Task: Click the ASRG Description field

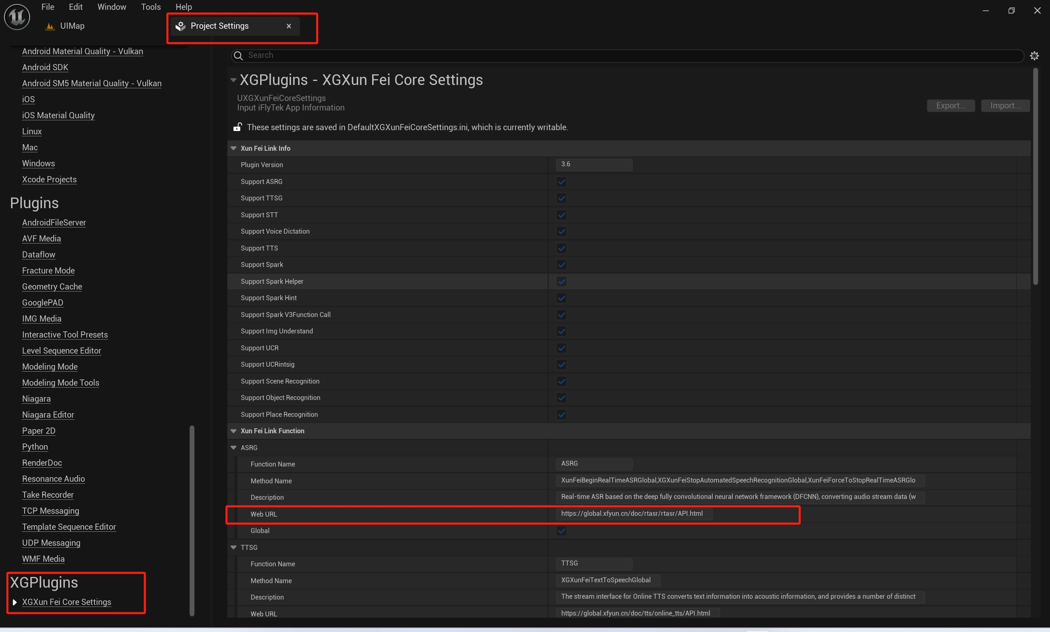Action: pos(740,497)
